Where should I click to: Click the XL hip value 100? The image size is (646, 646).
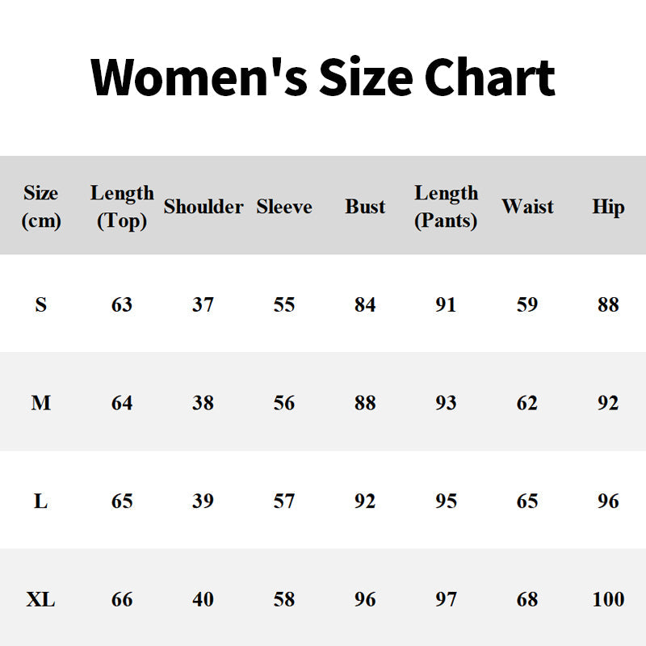click(608, 600)
